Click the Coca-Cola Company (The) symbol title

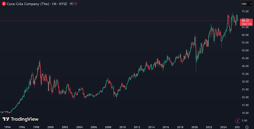click(x=28, y=4)
